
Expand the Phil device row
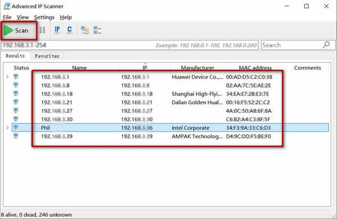7,127
